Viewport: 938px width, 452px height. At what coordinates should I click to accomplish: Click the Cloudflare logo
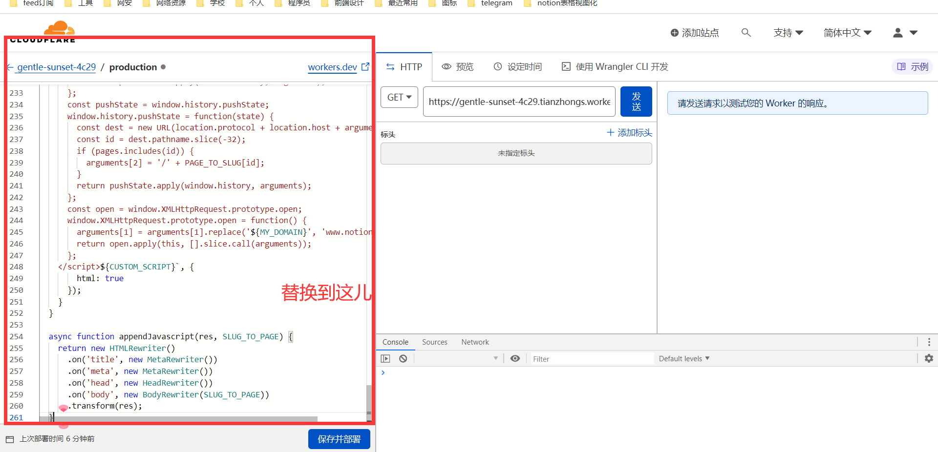click(59, 30)
